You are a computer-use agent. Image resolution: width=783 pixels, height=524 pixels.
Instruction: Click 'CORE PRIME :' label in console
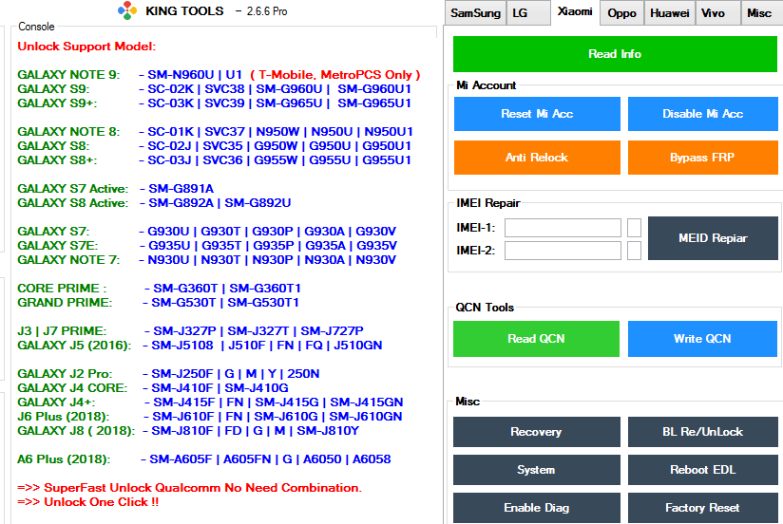[x=62, y=289]
